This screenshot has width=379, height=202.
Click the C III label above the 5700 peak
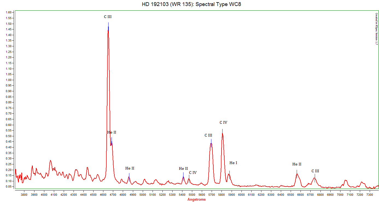click(x=208, y=135)
